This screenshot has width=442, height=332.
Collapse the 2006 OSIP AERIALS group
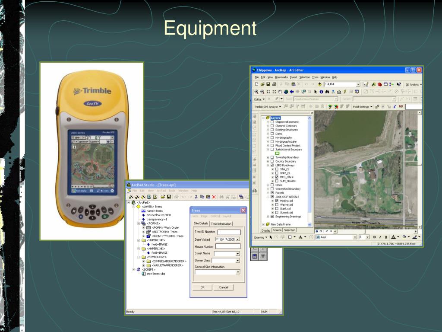point(268,197)
